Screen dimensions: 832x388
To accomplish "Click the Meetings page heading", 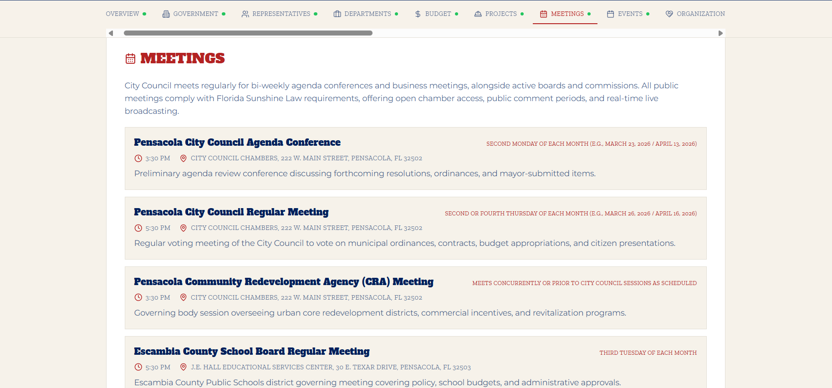I will (x=183, y=58).
